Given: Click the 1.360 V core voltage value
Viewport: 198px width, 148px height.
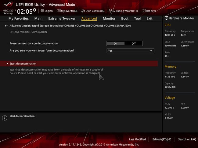Looking at the screenshot, I should click(x=185, y=46).
